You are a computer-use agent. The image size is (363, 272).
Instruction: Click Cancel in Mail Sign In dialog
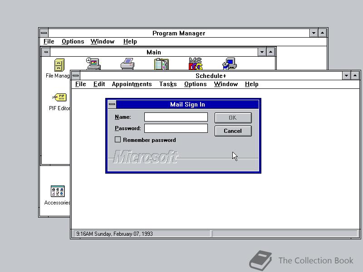[x=233, y=131]
